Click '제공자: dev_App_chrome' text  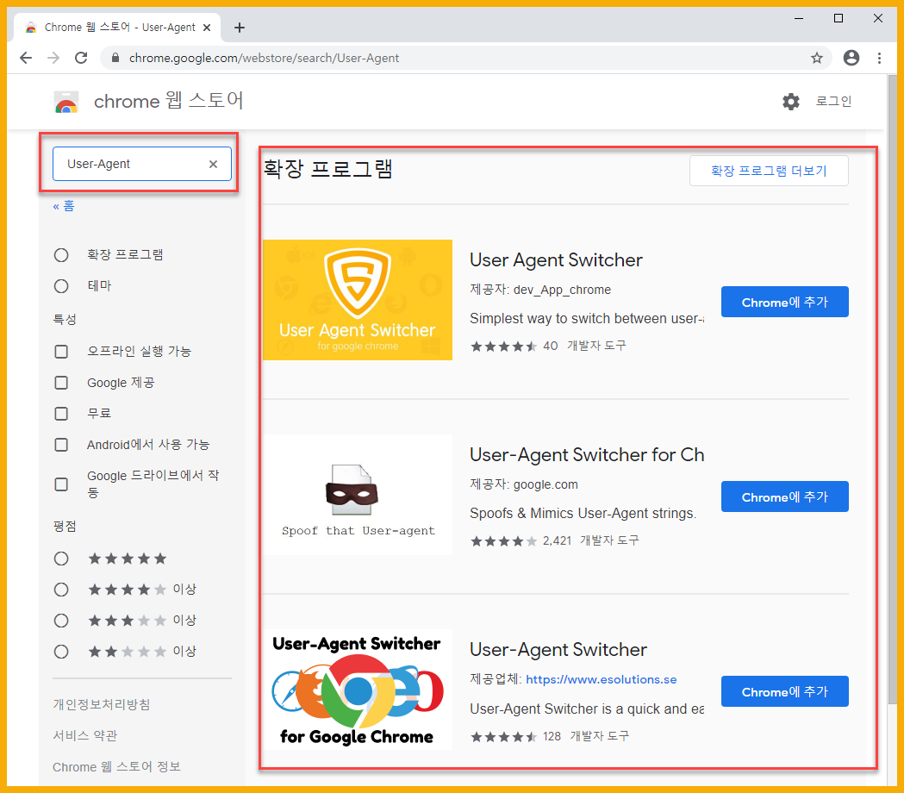pyautogui.click(x=540, y=290)
